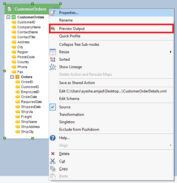This screenshot has height=183, width=177.
Task: Toggle the Transformation option
Action: tap(72, 115)
